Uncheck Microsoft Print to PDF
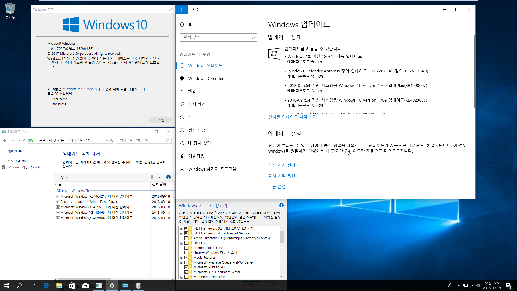 click(186, 267)
